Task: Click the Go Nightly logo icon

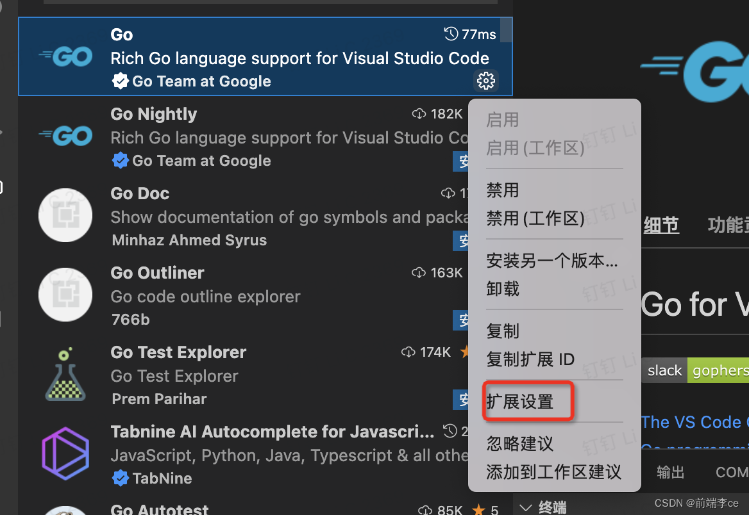Action: pos(65,136)
